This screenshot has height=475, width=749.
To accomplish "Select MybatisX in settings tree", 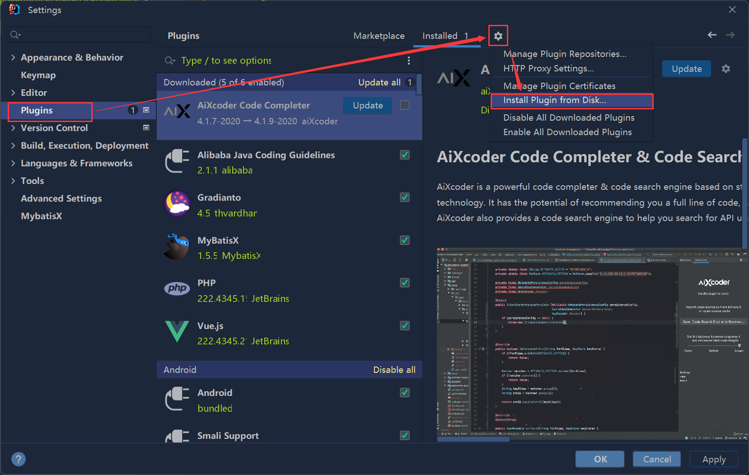I will click(x=42, y=216).
